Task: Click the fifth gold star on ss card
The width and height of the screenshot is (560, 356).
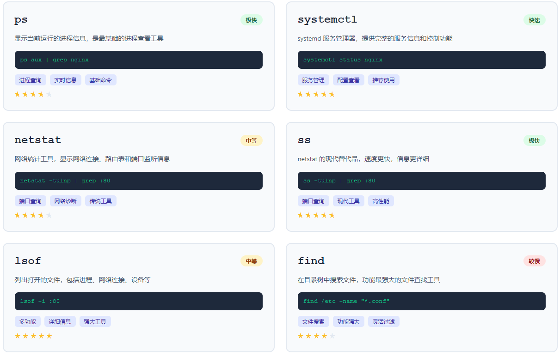Action: (x=332, y=216)
